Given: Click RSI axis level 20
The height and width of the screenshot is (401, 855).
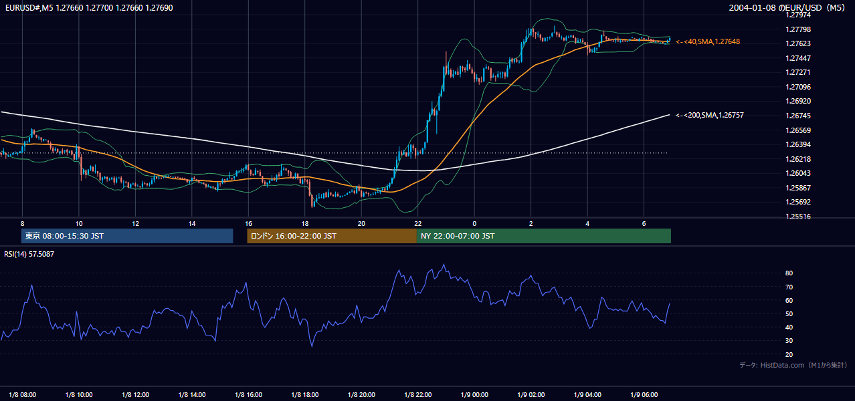Looking at the screenshot, I should pos(789,354).
